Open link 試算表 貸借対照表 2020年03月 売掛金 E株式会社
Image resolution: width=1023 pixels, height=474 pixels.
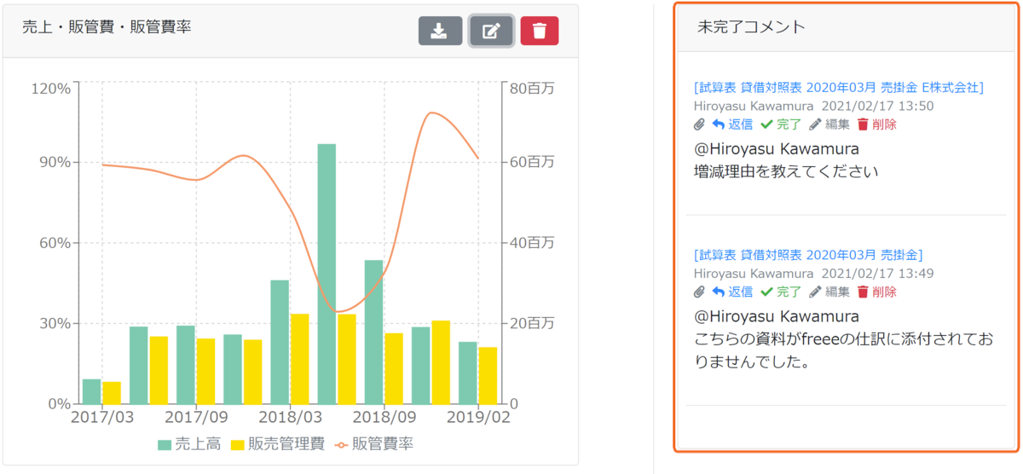pyautogui.click(x=840, y=87)
